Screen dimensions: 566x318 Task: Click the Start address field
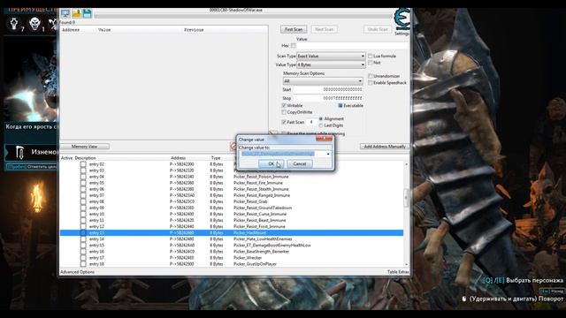coord(328,89)
